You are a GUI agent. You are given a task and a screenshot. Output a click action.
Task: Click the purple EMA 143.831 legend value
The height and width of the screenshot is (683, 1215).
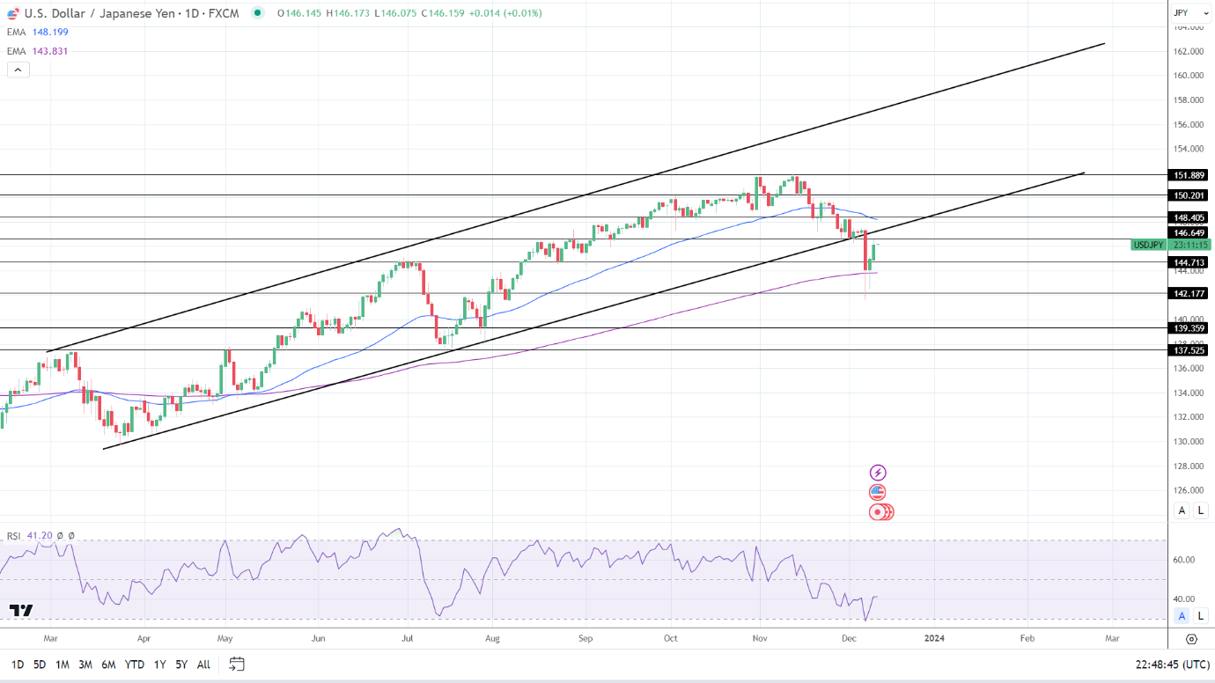click(x=49, y=51)
